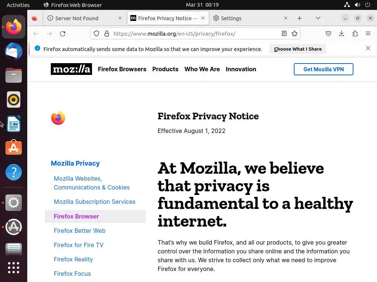The height and width of the screenshot is (282, 377).
Task: Dismiss the data sharing notification bar
Action: (368, 48)
